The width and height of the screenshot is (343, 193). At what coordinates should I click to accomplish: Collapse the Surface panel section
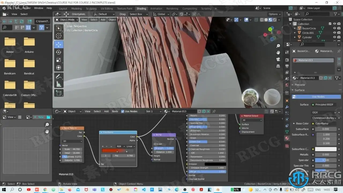(x=300, y=90)
